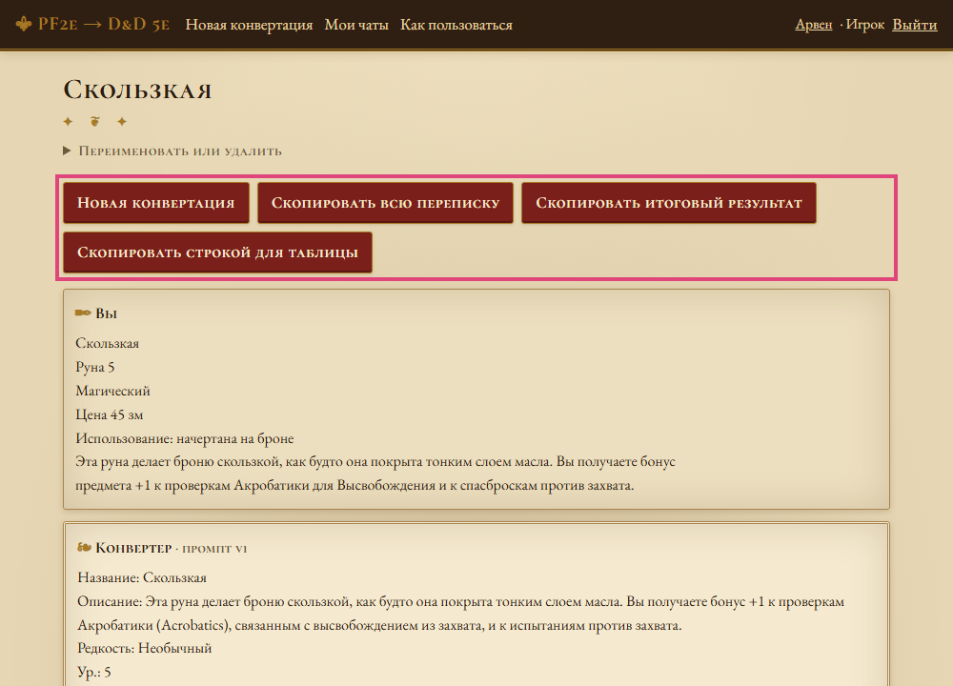
Task: Go to Мои чаты page
Action: click(x=356, y=25)
